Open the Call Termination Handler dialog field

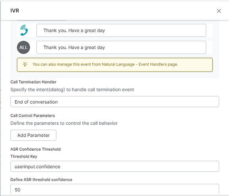click(115, 102)
